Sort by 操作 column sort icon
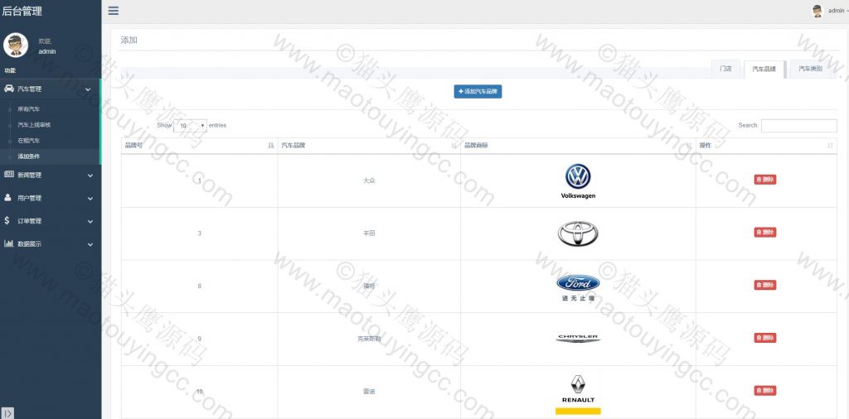This screenshot has width=849, height=419. click(830, 146)
